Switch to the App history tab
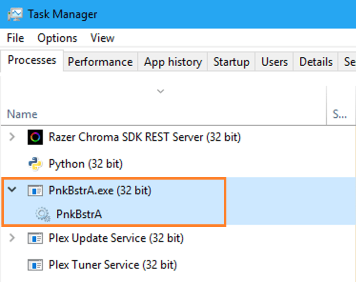This screenshot has width=356, height=282. 173,62
